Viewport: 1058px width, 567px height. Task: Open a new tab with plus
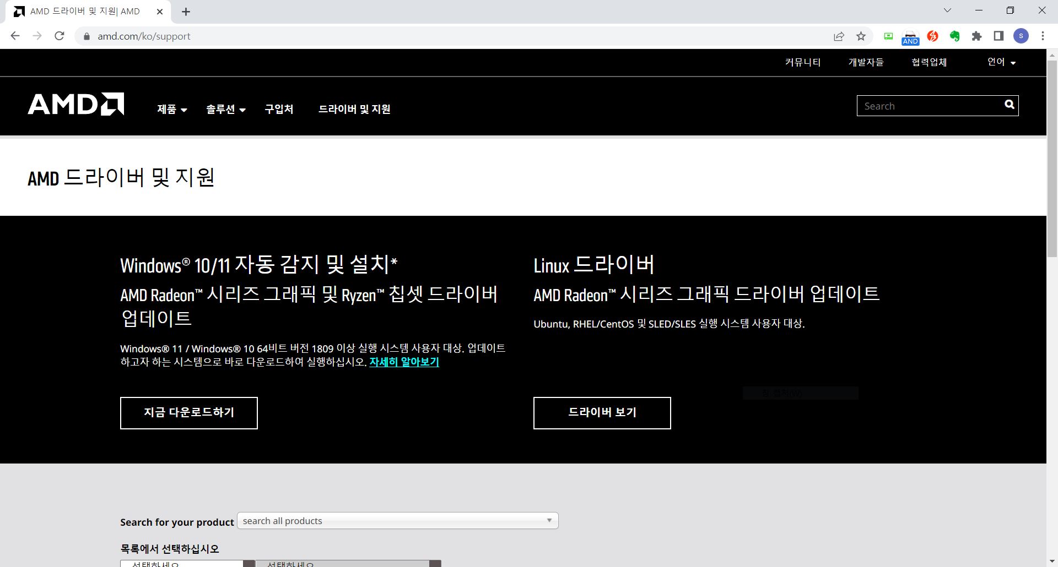click(x=186, y=12)
